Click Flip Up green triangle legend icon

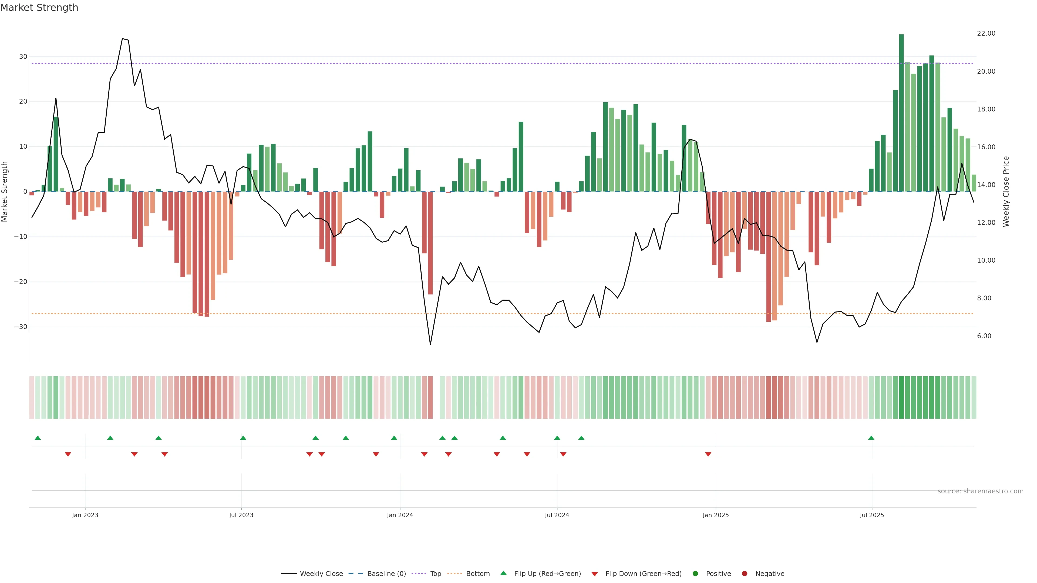coord(503,573)
